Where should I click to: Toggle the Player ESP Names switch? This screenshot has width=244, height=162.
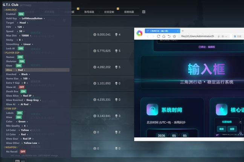(x=20, y=57)
